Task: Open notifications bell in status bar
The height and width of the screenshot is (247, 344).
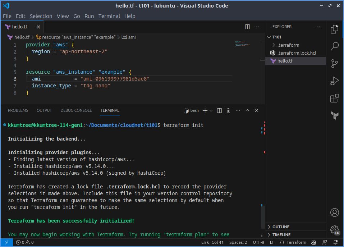Action: tap(335, 242)
